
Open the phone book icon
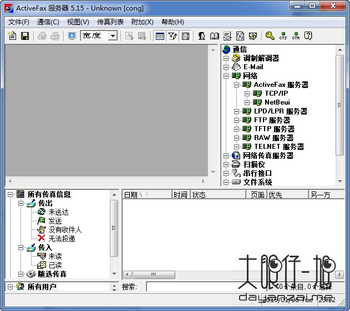pyautogui.click(x=215, y=36)
